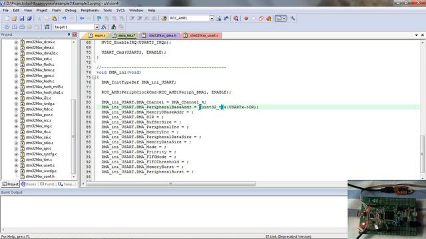The width and height of the screenshot is (426, 239).
Task: Open a file using the folder icon
Action: (14, 19)
